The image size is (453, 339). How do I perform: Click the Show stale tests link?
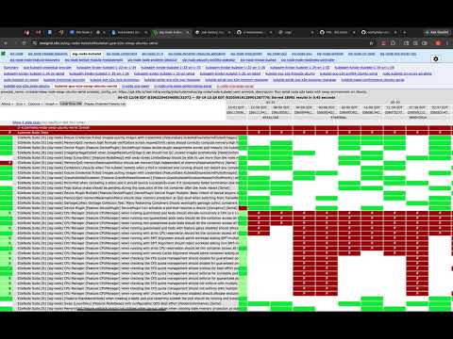(x=26, y=122)
